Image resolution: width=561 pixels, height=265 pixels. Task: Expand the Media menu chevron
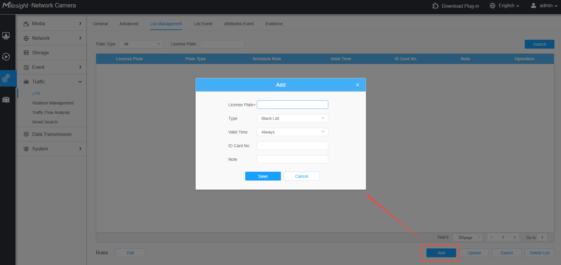coord(80,23)
